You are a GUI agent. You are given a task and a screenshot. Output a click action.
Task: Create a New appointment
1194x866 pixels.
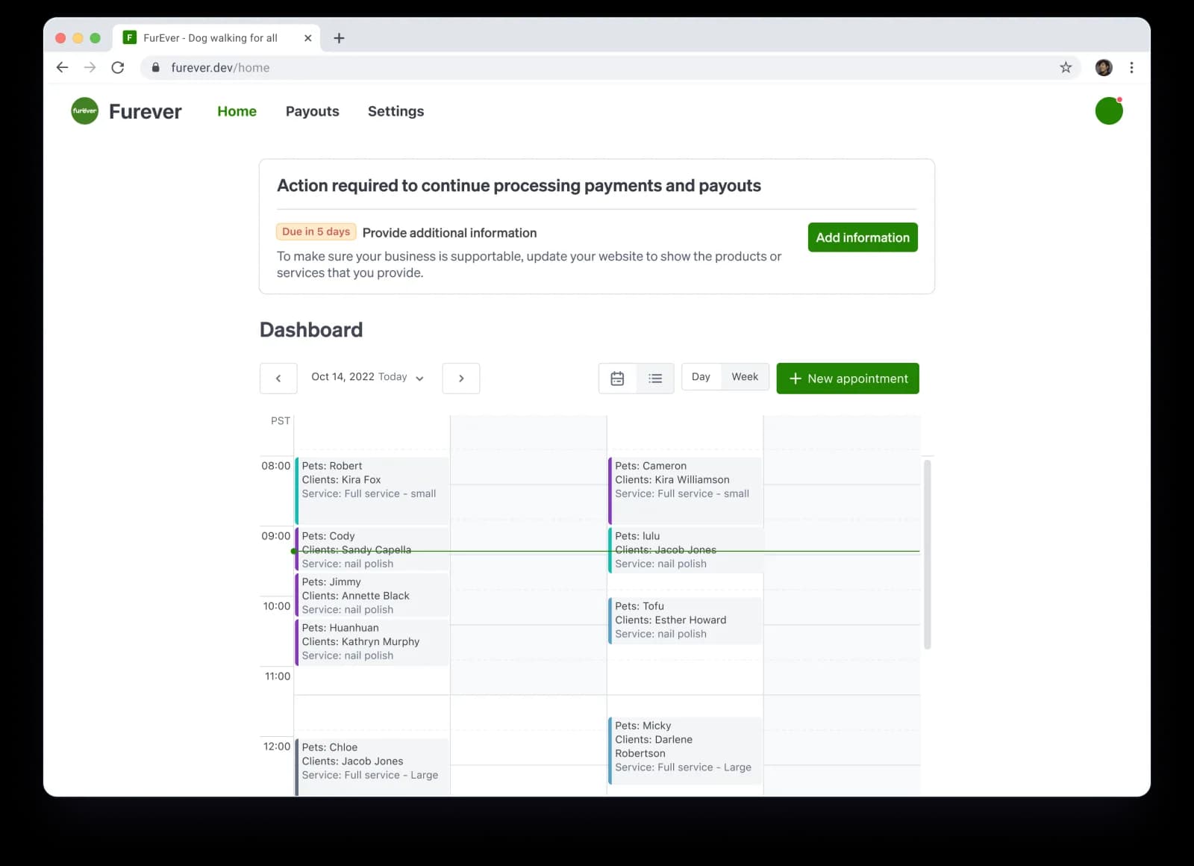(848, 379)
